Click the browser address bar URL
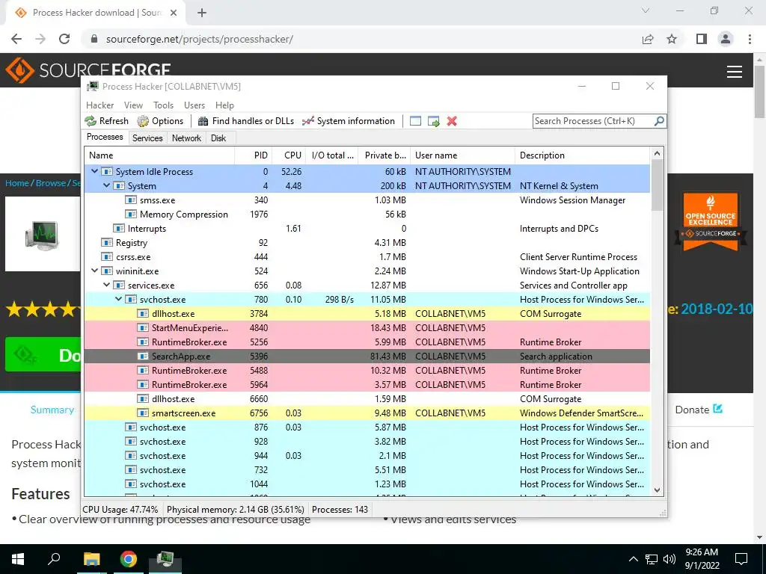Viewport: 766px width, 574px height. (x=199, y=39)
